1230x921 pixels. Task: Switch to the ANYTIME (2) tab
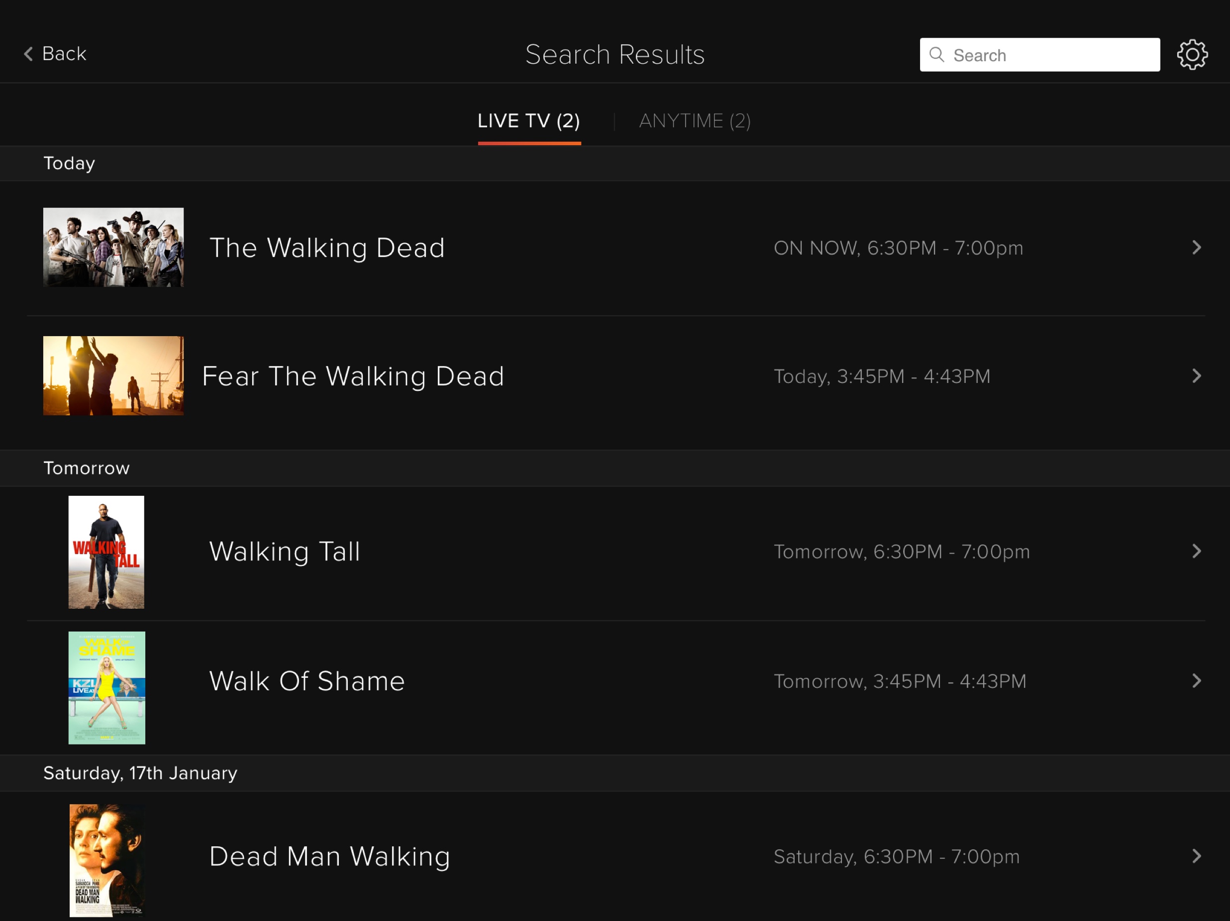tap(695, 121)
